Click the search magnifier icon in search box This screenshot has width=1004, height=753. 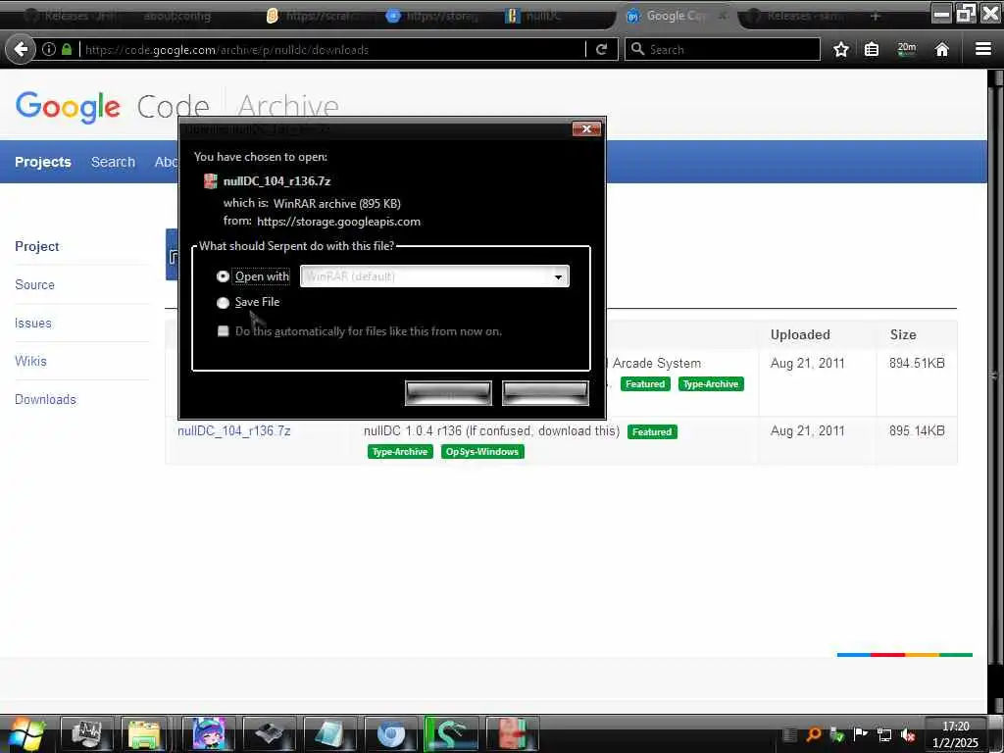pyautogui.click(x=637, y=49)
